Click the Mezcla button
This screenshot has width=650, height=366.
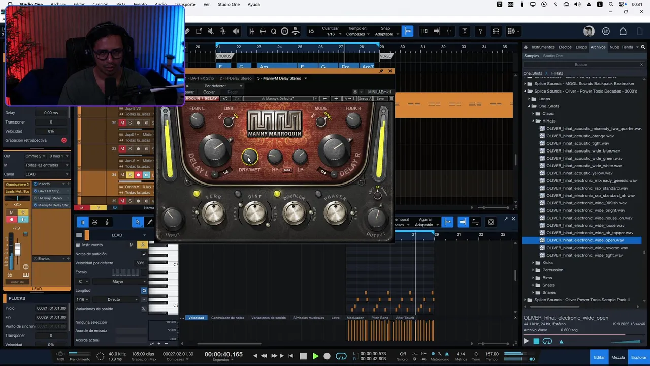(618, 357)
